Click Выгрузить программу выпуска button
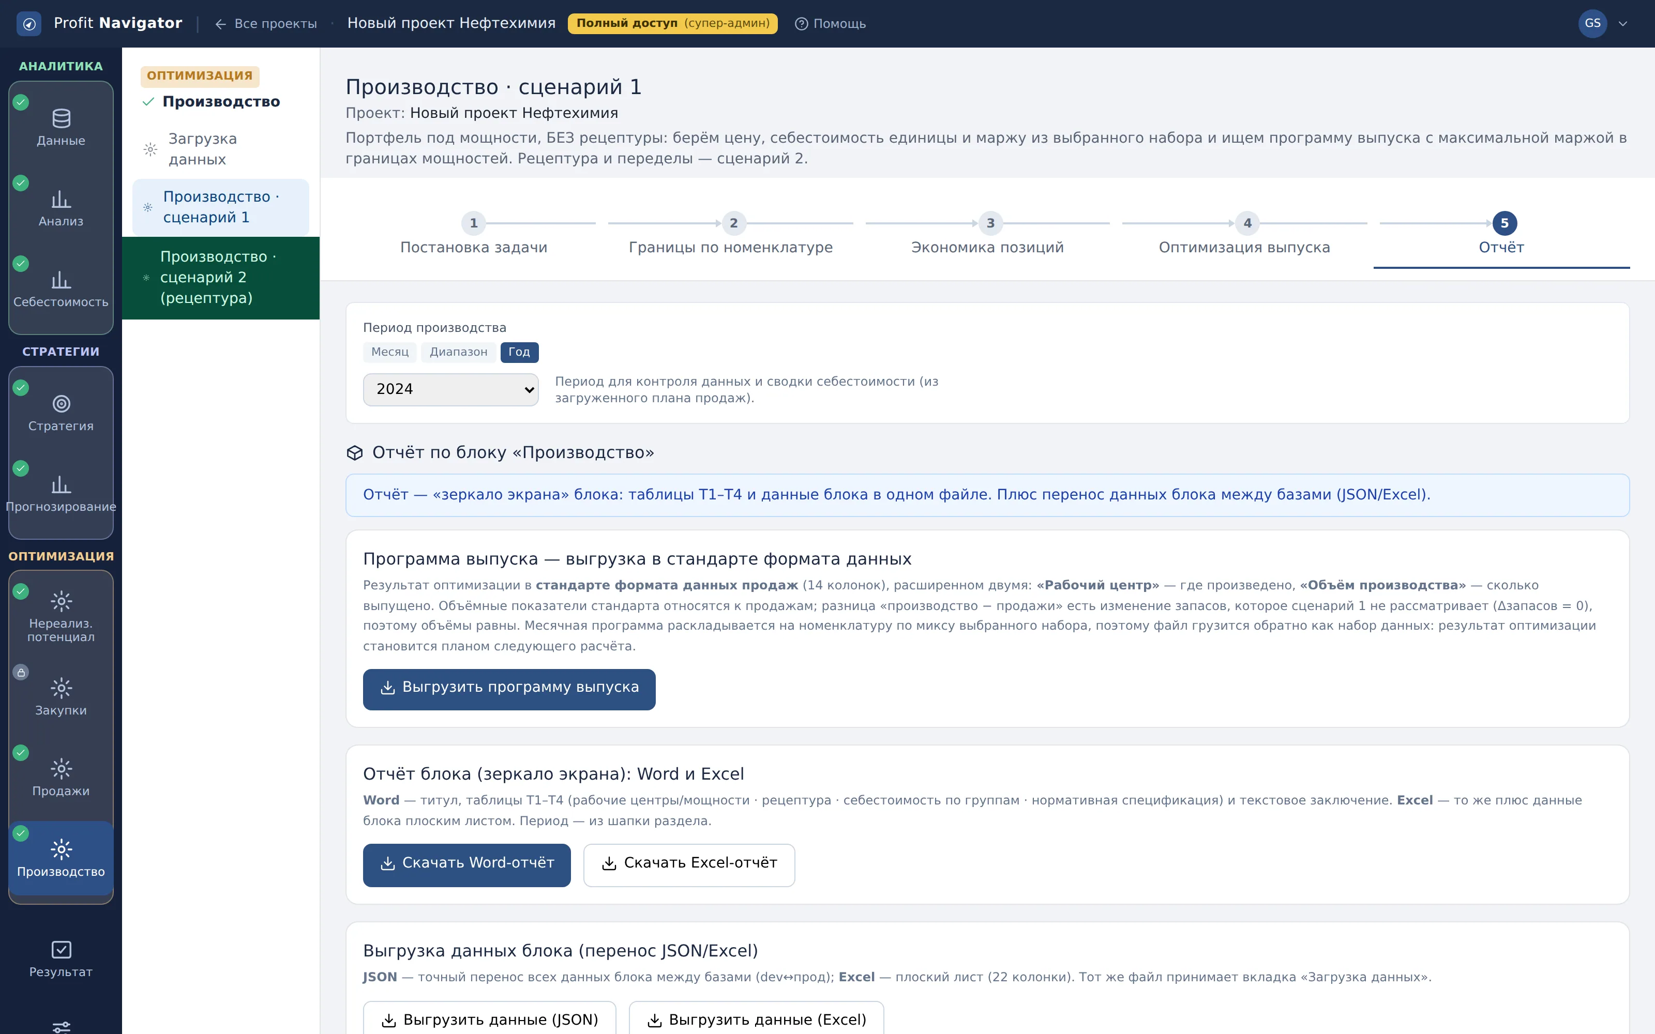Viewport: 1655px width, 1034px height. [509, 689]
